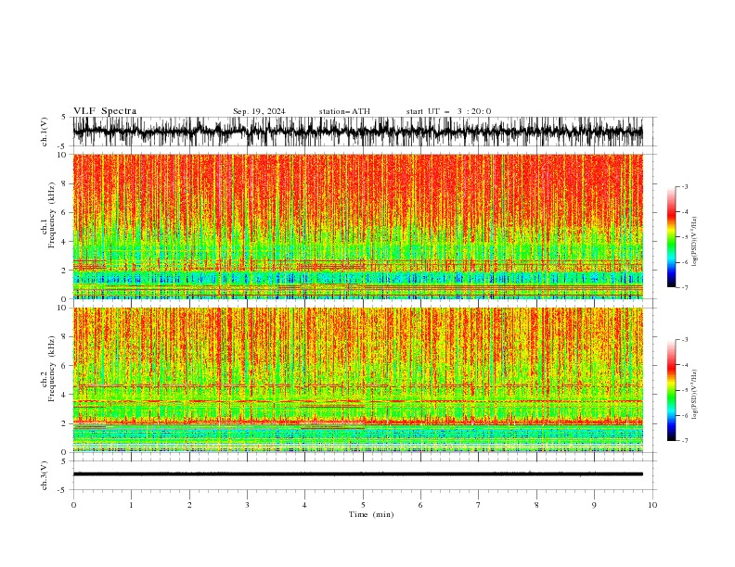
Task: Click the ch.1 spectrogram panel
Action: [x=357, y=226]
